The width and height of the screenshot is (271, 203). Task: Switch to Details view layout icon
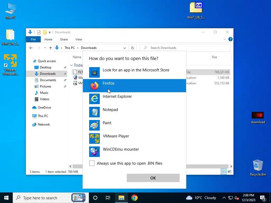224,172
